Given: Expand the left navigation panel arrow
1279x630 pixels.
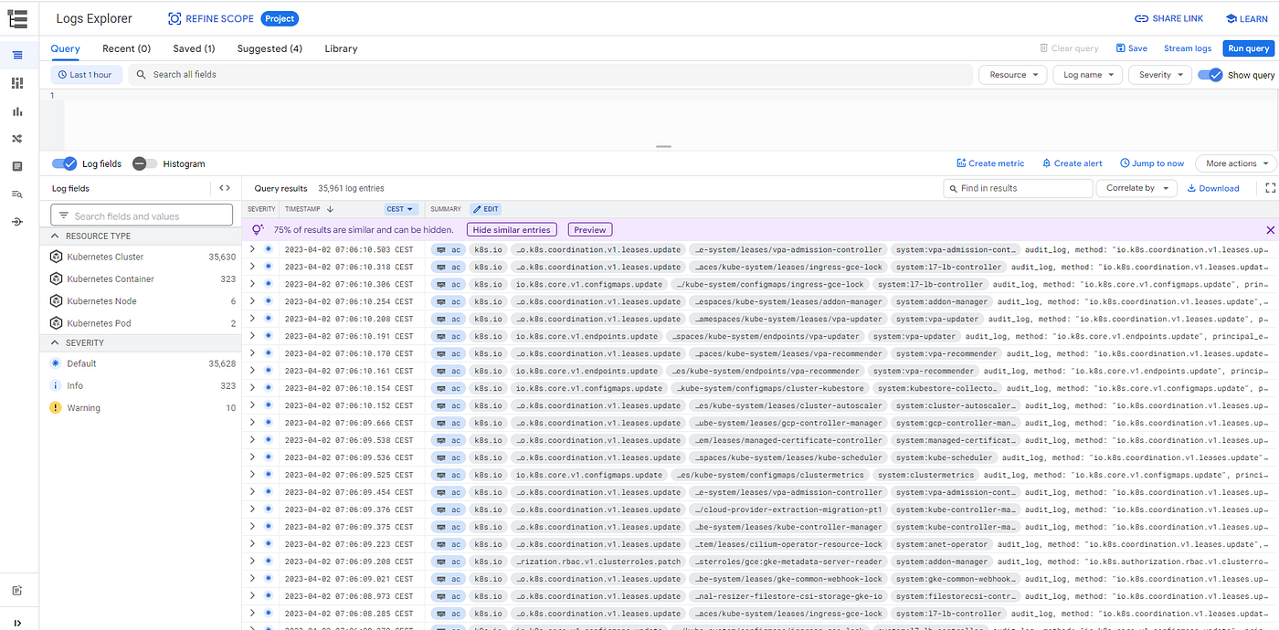Looking at the screenshot, I should click(17, 623).
